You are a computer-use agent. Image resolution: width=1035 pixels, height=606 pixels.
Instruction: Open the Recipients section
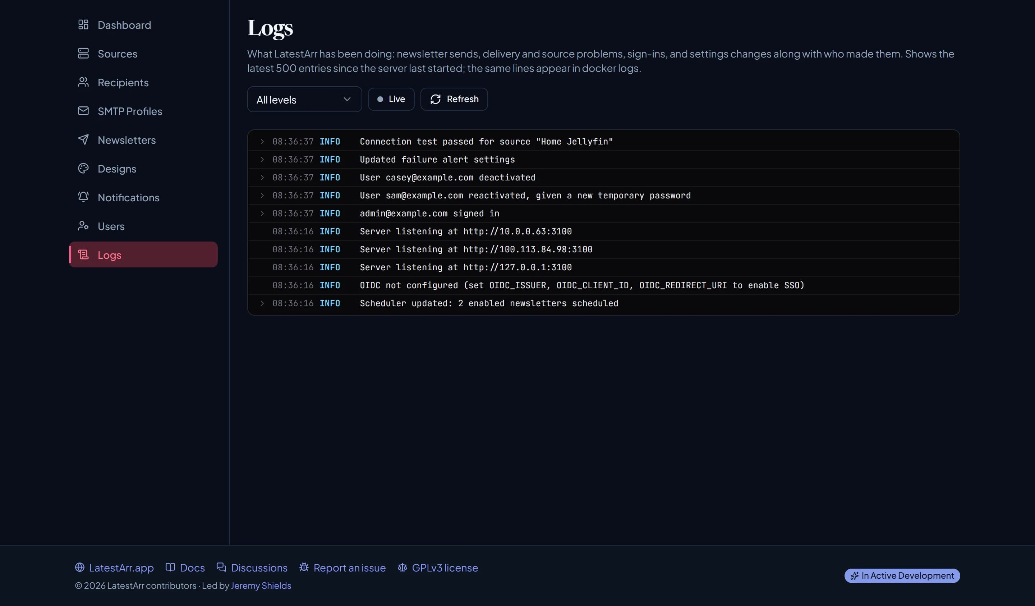[143, 82]
